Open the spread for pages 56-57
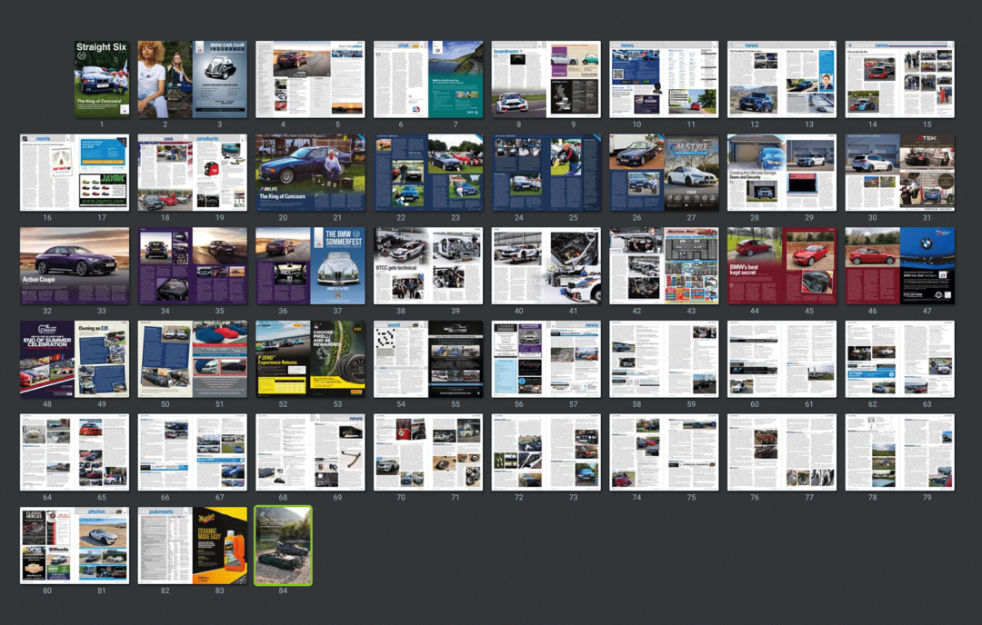This screenshot has width=982, height=625. (546, 359)
